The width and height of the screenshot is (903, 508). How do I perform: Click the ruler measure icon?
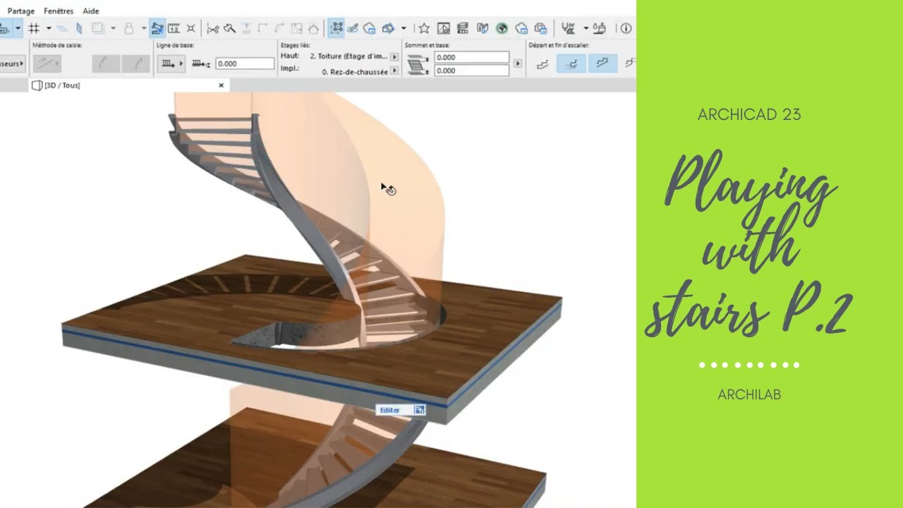(x=174, y=28)
